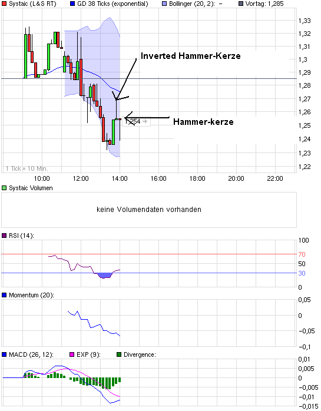Screen dimensions: 321x411
Task: Click the MACD axis value −0,005
Action: coord(309,387)
